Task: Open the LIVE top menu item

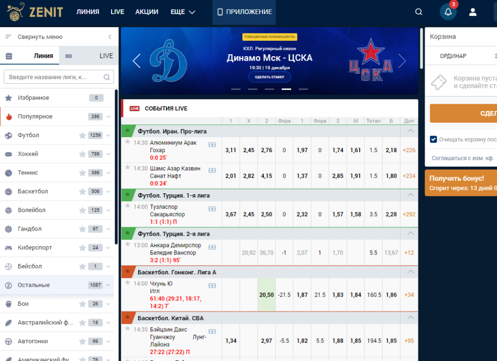Action: [117, 12]
